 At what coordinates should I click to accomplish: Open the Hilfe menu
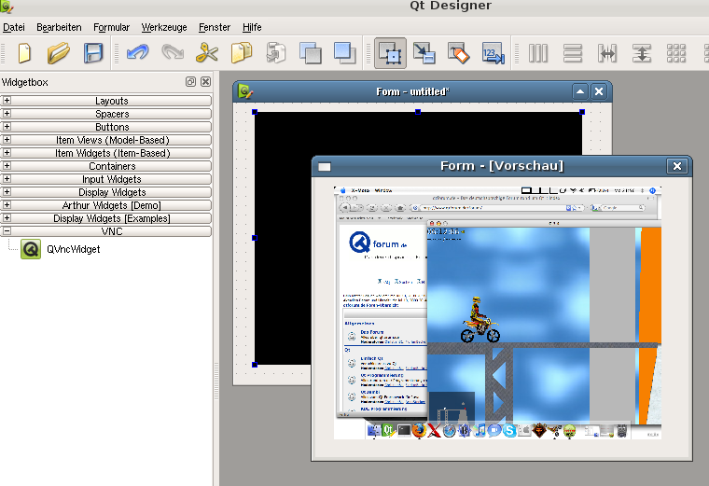click(x=252, y=27)
